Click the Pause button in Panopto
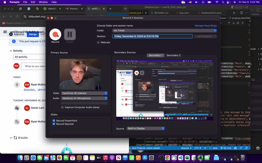This screenshot has width=262, height=163. [x=70, y=35]
